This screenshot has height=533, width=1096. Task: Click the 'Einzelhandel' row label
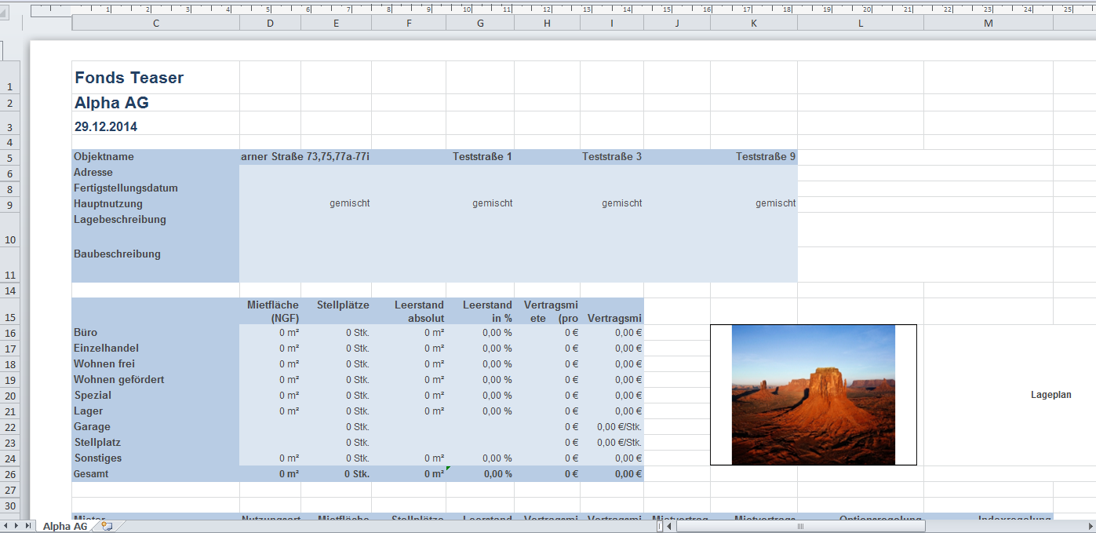point(155,349)
